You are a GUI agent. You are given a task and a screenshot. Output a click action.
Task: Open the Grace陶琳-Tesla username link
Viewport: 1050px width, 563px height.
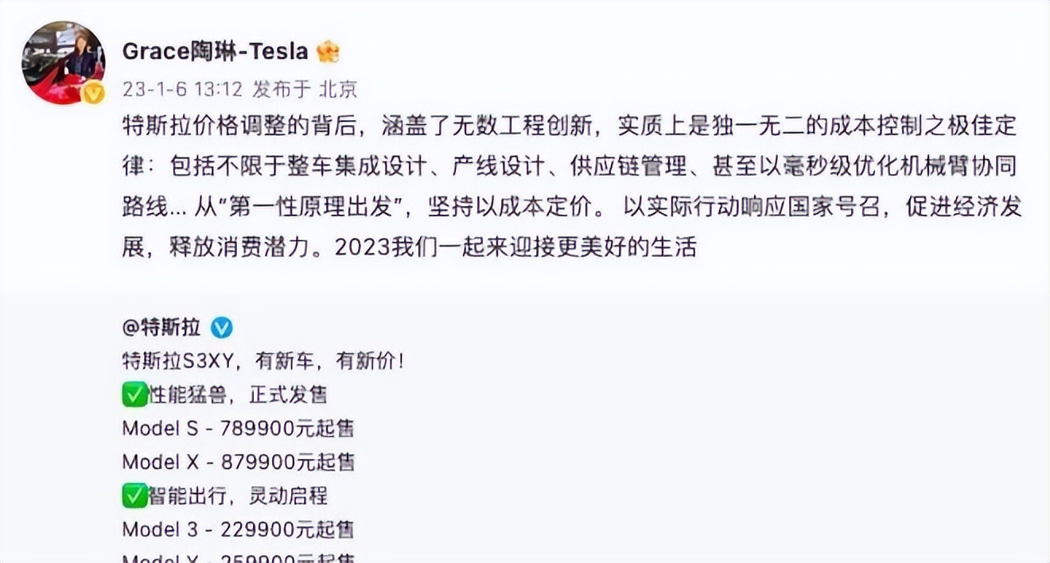tap(215, 52)
